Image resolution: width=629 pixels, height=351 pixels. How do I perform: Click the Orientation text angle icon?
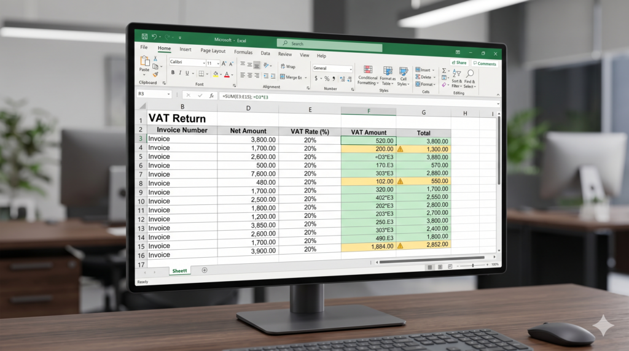[x=266, y=65]
